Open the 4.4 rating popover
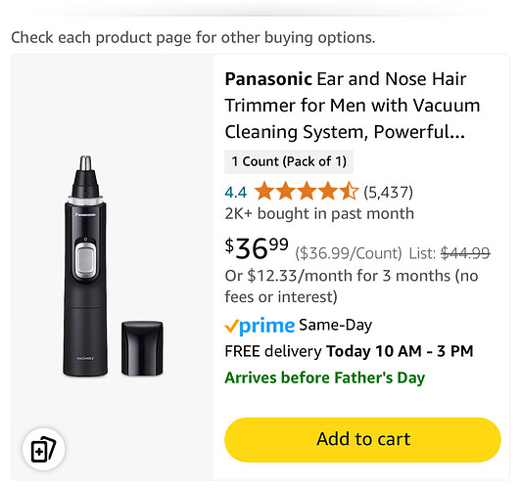521x488 pixels. (236, 192)
